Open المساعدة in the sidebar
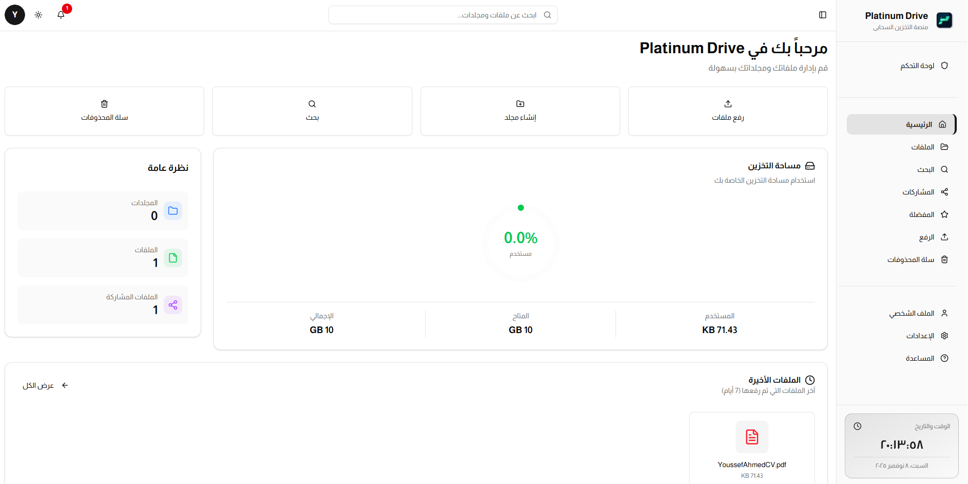 click(x=901, y=358)
